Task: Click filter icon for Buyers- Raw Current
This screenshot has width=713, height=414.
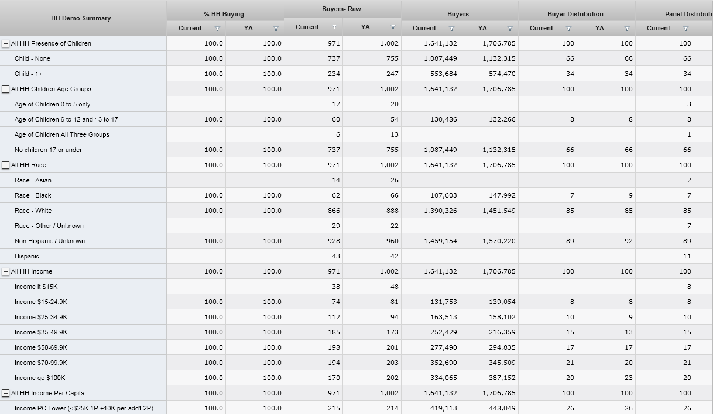Action: point(334,27)
